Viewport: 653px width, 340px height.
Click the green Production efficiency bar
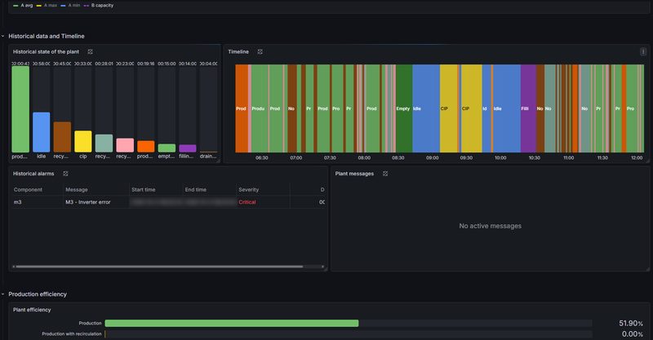tap(232, 324)
